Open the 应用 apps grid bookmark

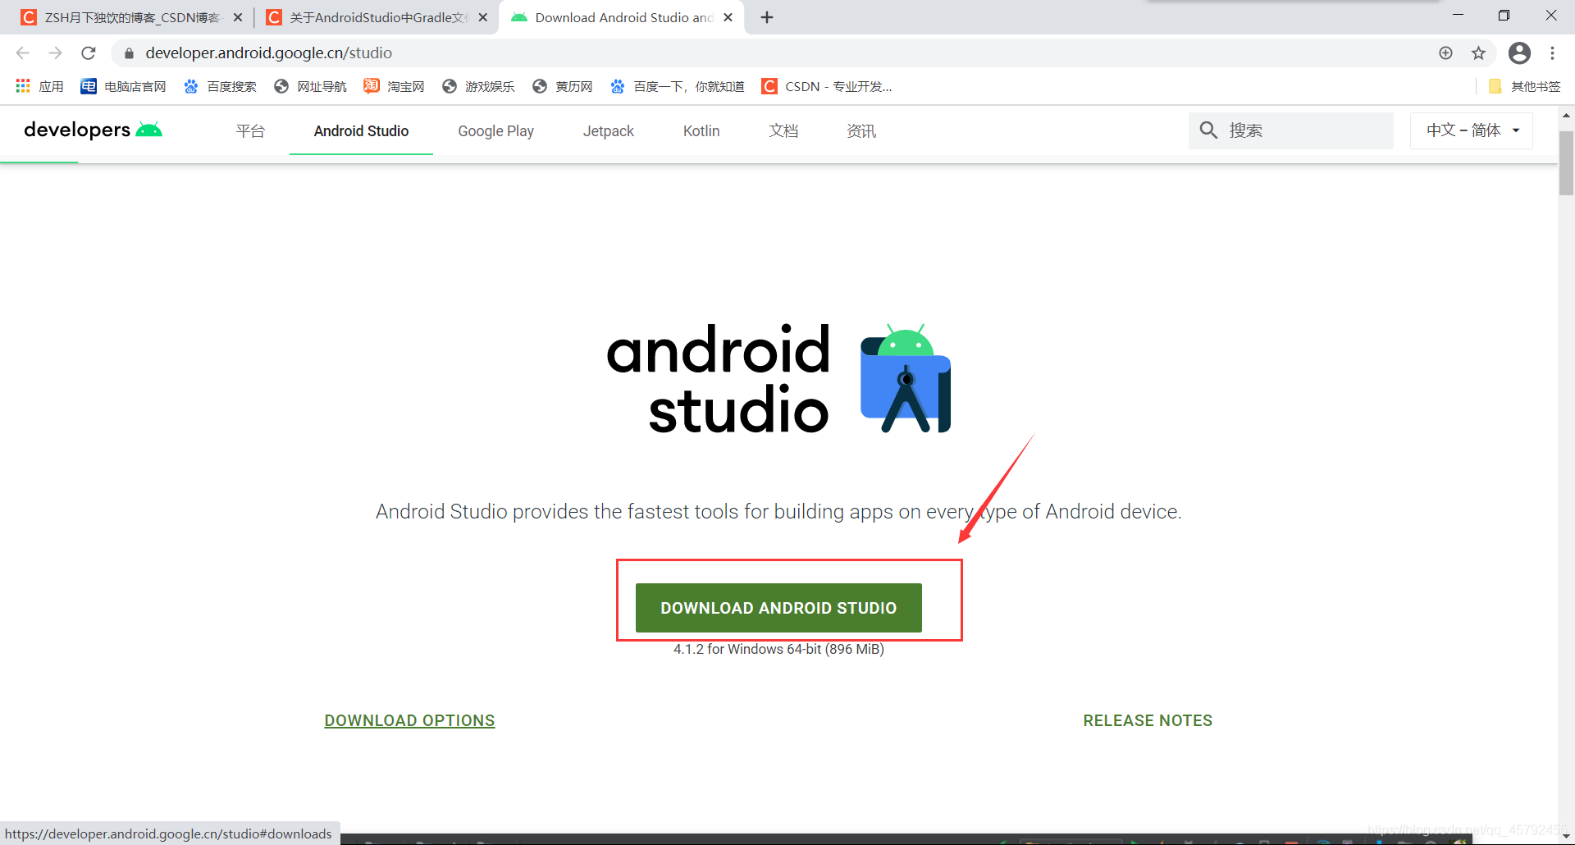pyautogui.click(x=39, y=86)
